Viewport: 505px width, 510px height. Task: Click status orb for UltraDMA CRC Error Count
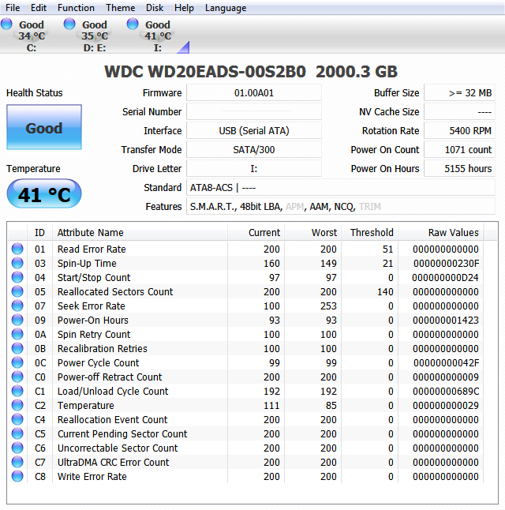pyautogui.click(x=17, y=462)
